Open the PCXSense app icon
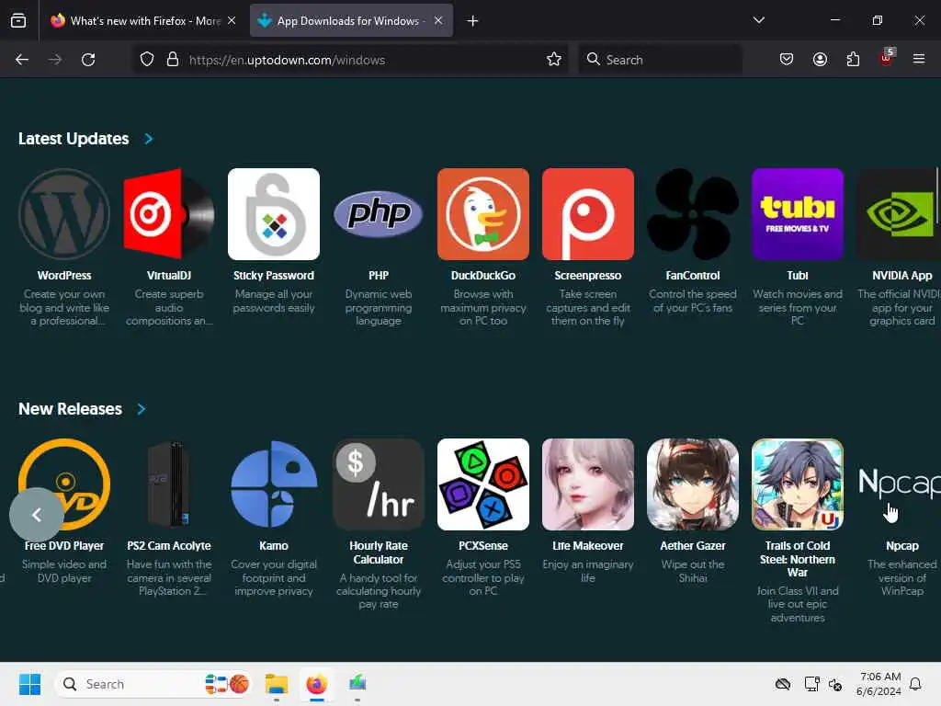 483,484
